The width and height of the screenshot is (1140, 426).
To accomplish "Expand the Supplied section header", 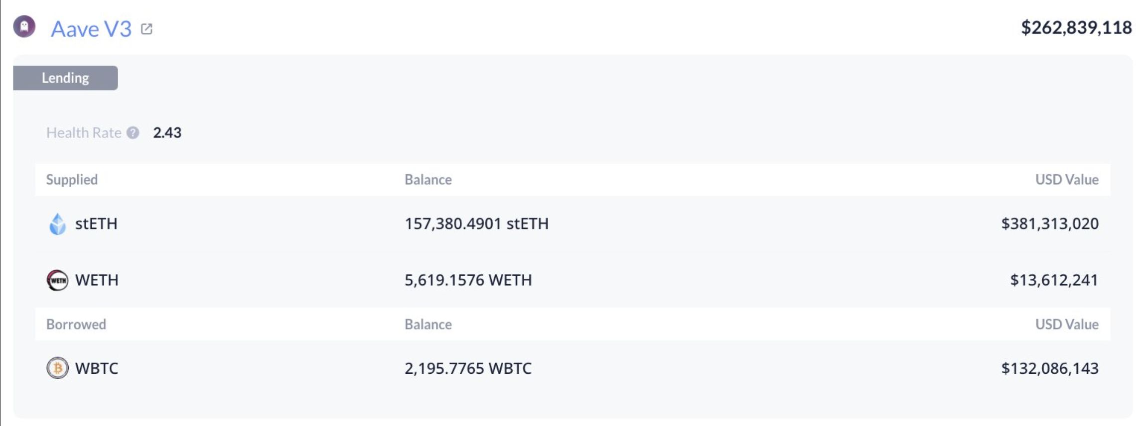I will (x=72, y=180).
